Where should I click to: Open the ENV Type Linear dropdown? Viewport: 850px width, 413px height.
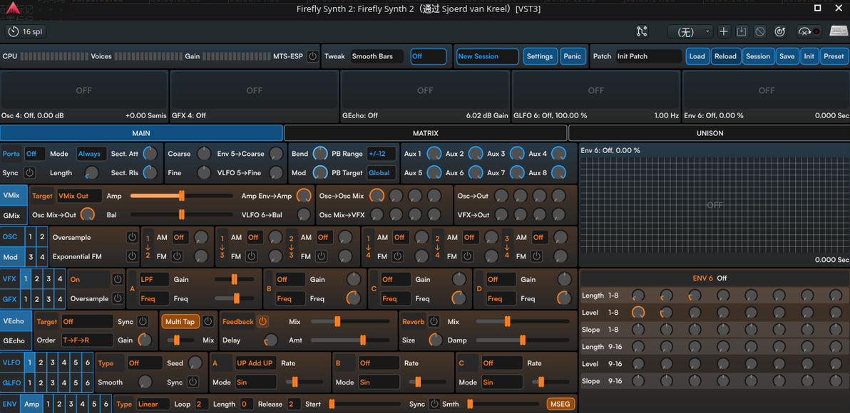click(153, 404)
